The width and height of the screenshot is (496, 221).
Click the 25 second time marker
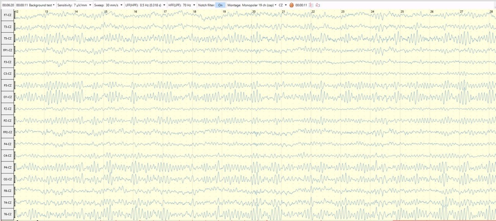coord(402,12)
